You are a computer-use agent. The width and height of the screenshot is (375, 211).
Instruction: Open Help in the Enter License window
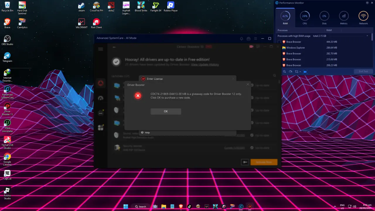tap(145, 132)
